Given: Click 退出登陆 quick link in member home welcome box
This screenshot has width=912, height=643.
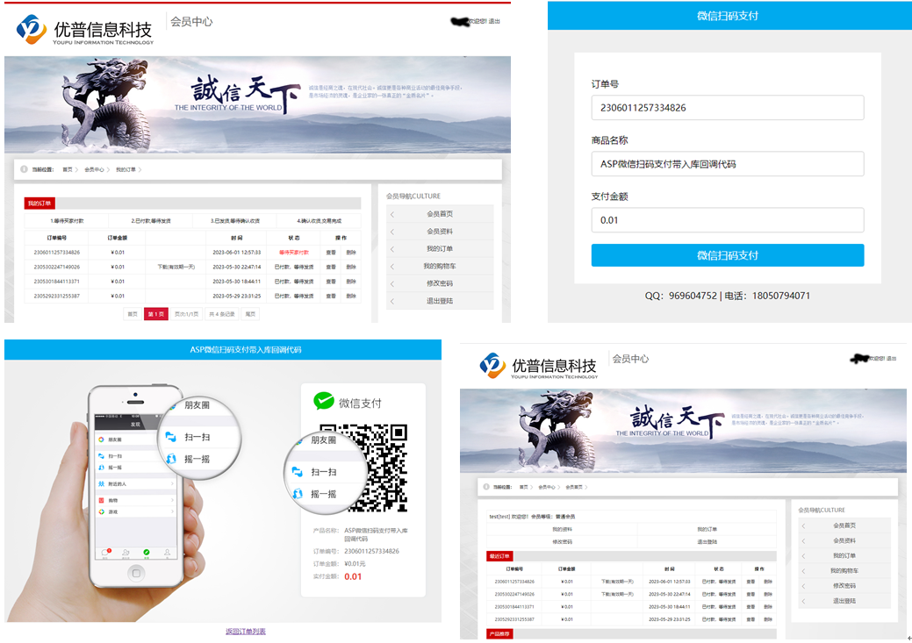Looking at the screenshot, I should (707, 542).
